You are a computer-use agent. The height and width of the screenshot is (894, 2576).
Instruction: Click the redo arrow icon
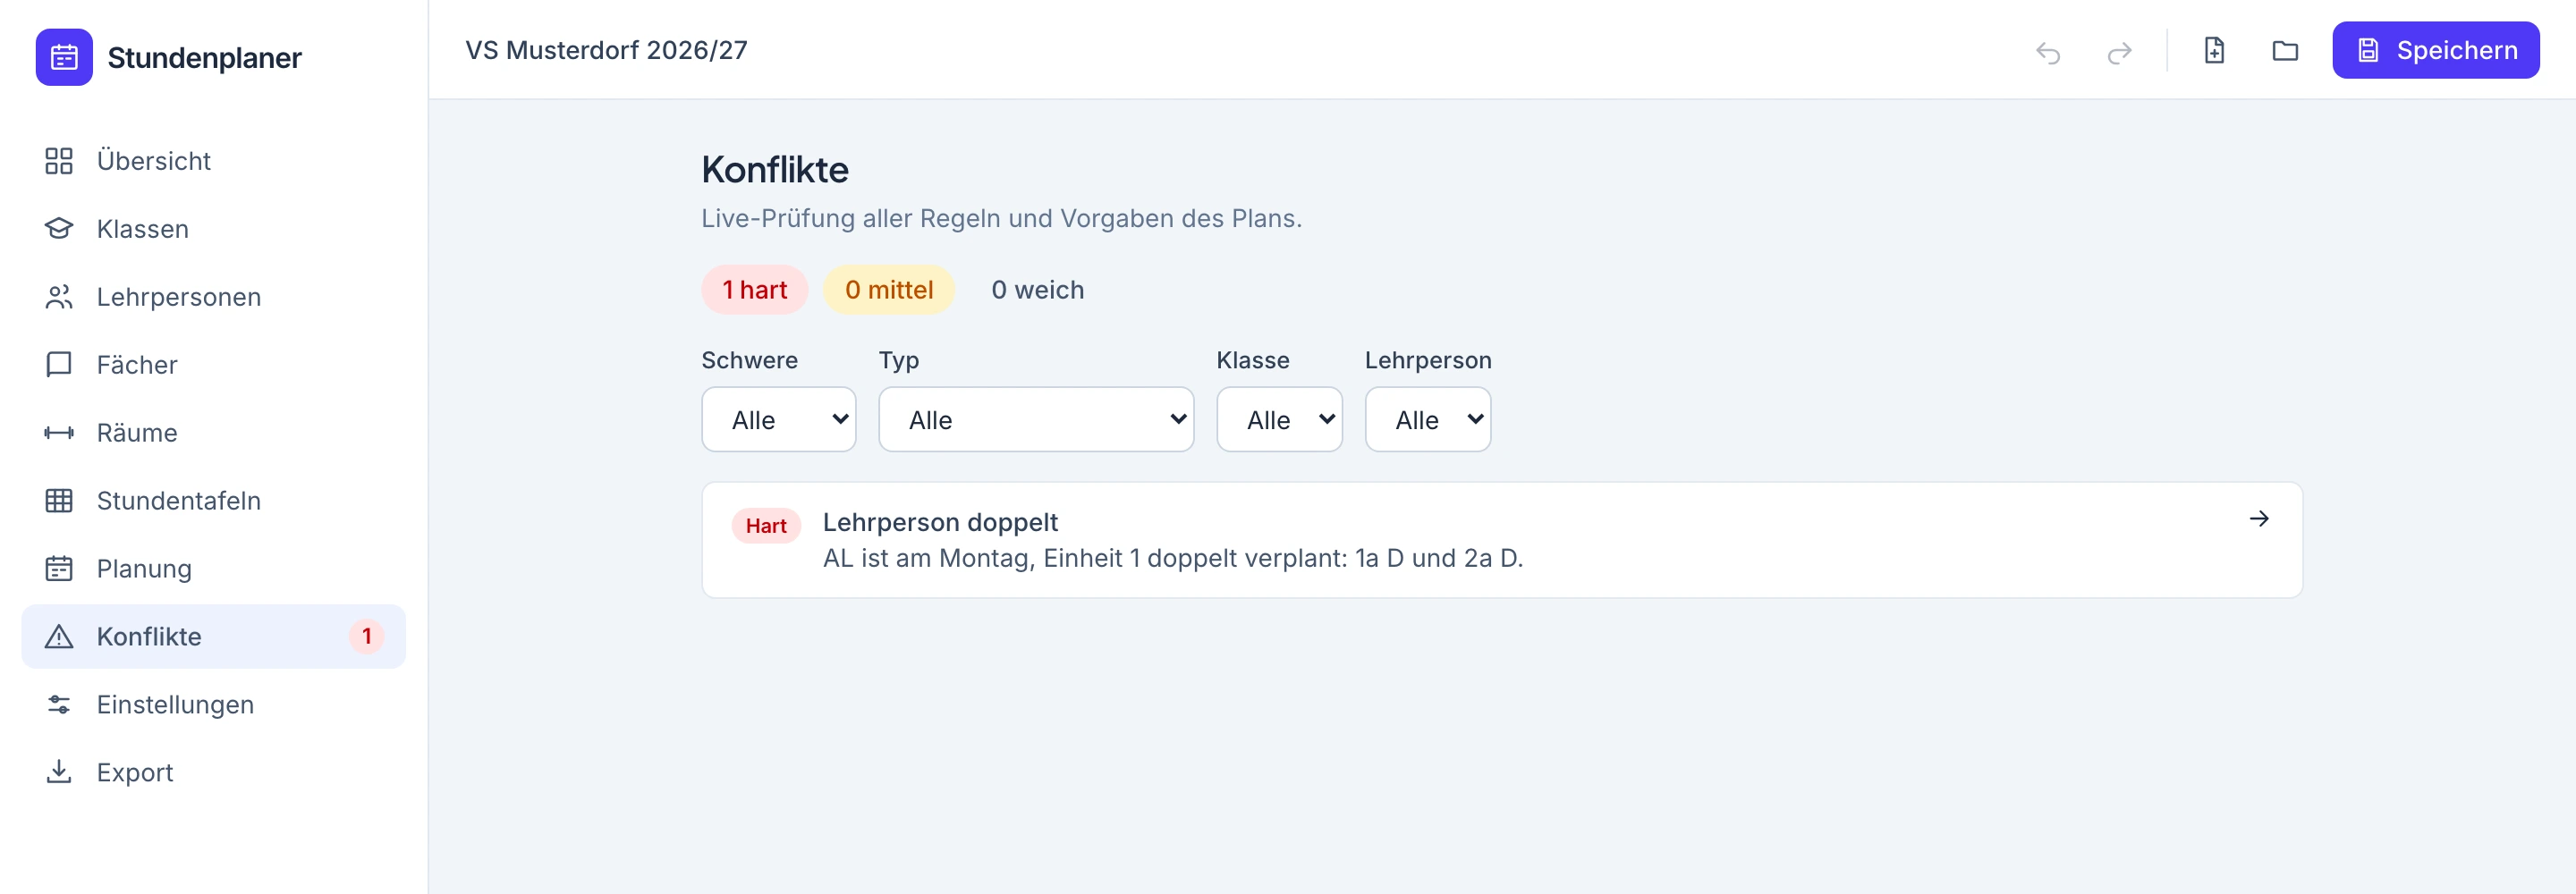(2119, 51)
